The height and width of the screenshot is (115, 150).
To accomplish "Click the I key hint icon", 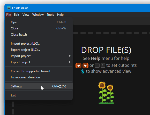I will point(97,65).
